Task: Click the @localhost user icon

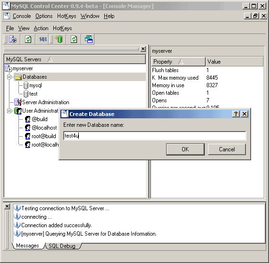Action: tap(27, 128)
